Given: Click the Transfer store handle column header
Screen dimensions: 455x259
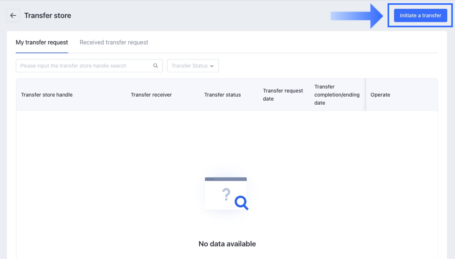Looking at the screenshot, I should point(47,95).
